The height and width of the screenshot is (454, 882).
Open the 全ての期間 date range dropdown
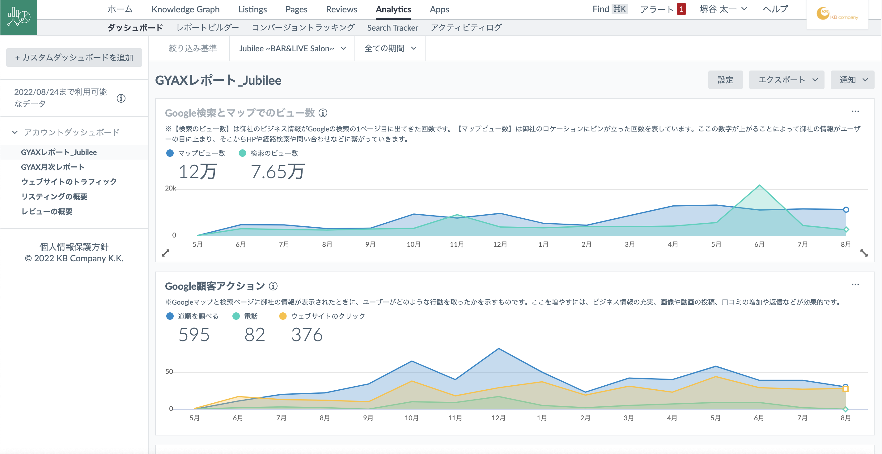click(390, 49)
